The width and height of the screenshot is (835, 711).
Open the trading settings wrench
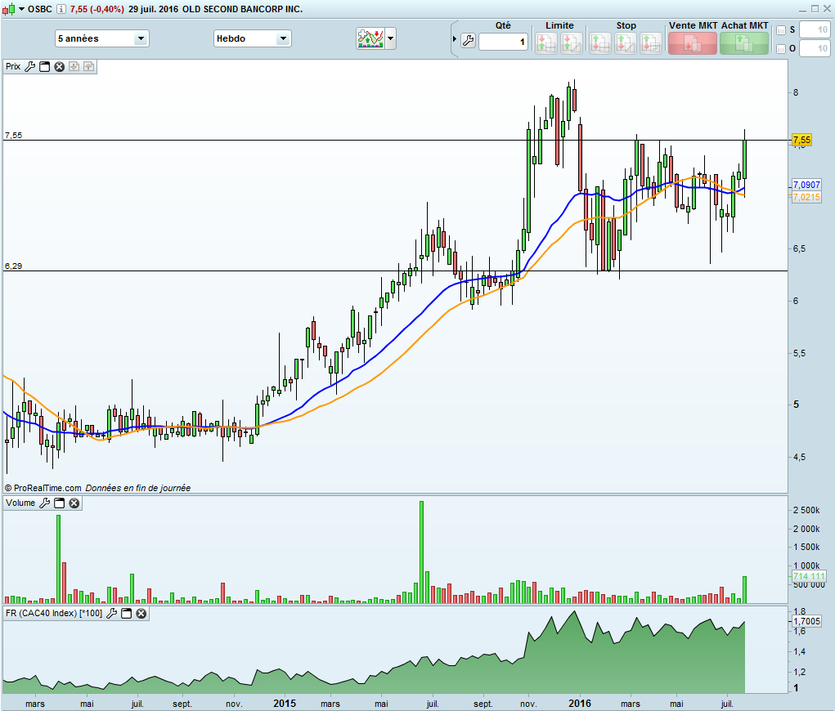468,40
